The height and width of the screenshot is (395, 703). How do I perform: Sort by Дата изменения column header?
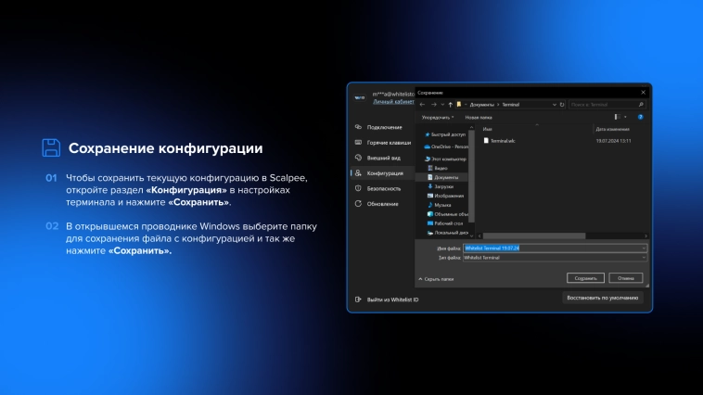612,129
